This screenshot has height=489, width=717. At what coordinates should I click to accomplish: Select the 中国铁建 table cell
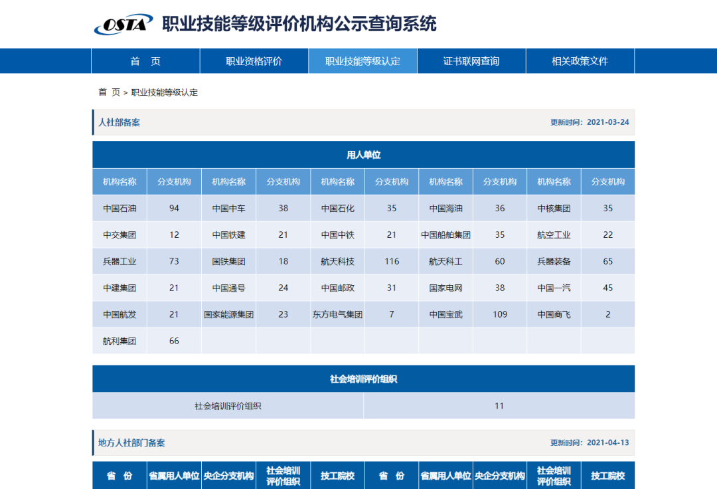point(228,235)
